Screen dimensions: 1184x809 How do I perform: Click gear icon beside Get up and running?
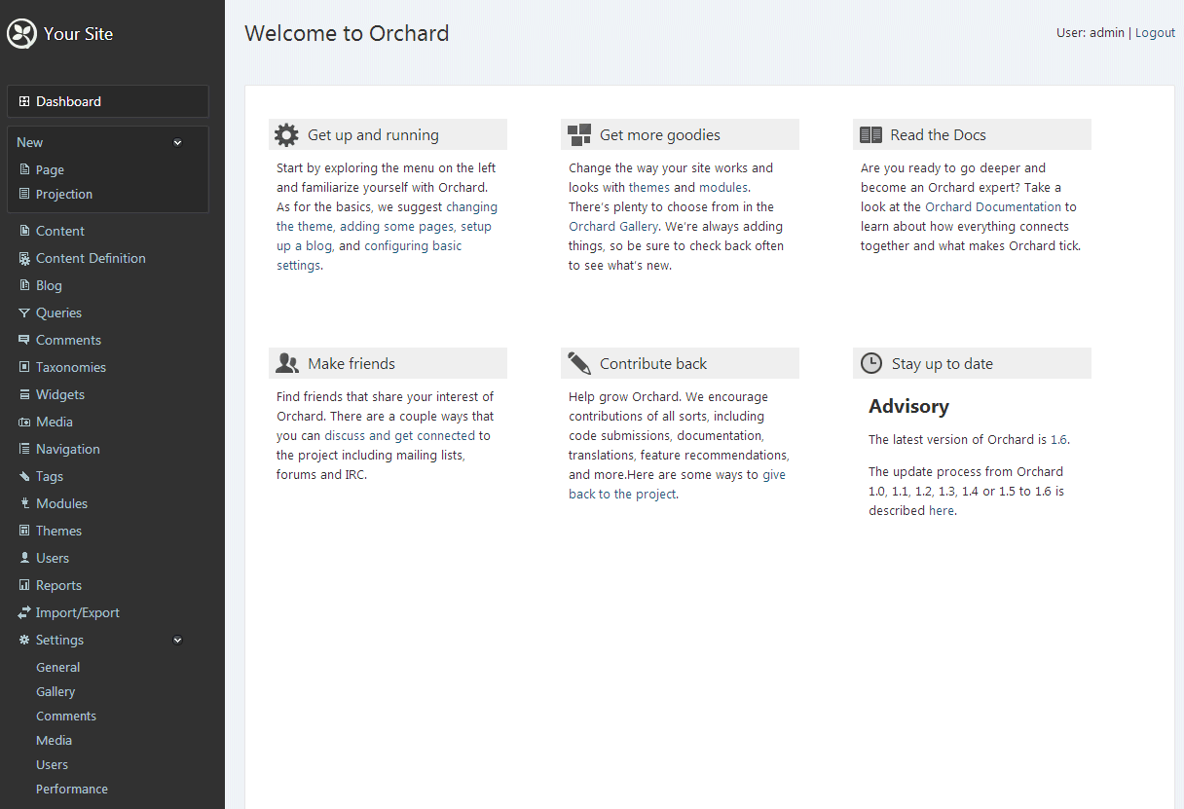(x=286, y=134)
